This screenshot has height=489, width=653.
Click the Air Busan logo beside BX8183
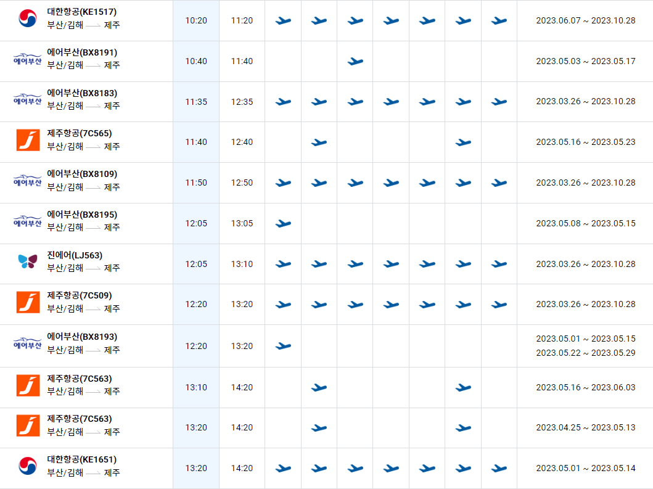tap(28, 99)
